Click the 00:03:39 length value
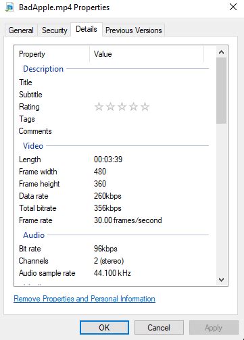The height and width of the screenshot is (340, 244). 108,160
